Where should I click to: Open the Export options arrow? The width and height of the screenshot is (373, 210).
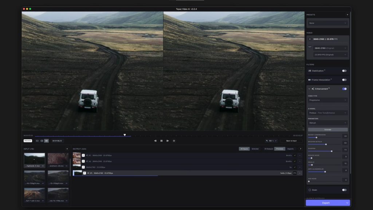(x=347, y=203)
